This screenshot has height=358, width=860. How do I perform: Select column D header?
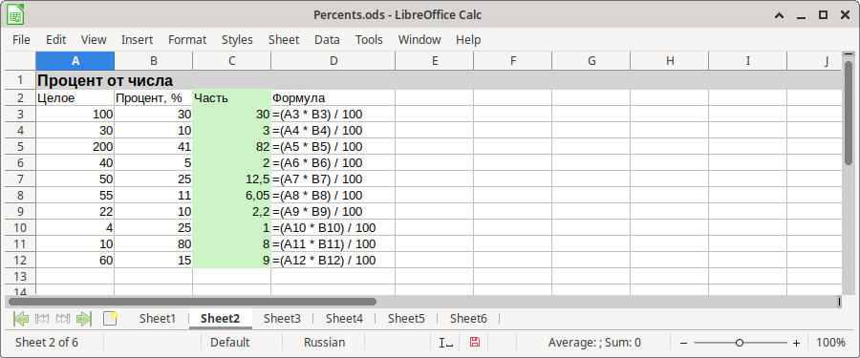pyautogui.click(x=333, y=61)
